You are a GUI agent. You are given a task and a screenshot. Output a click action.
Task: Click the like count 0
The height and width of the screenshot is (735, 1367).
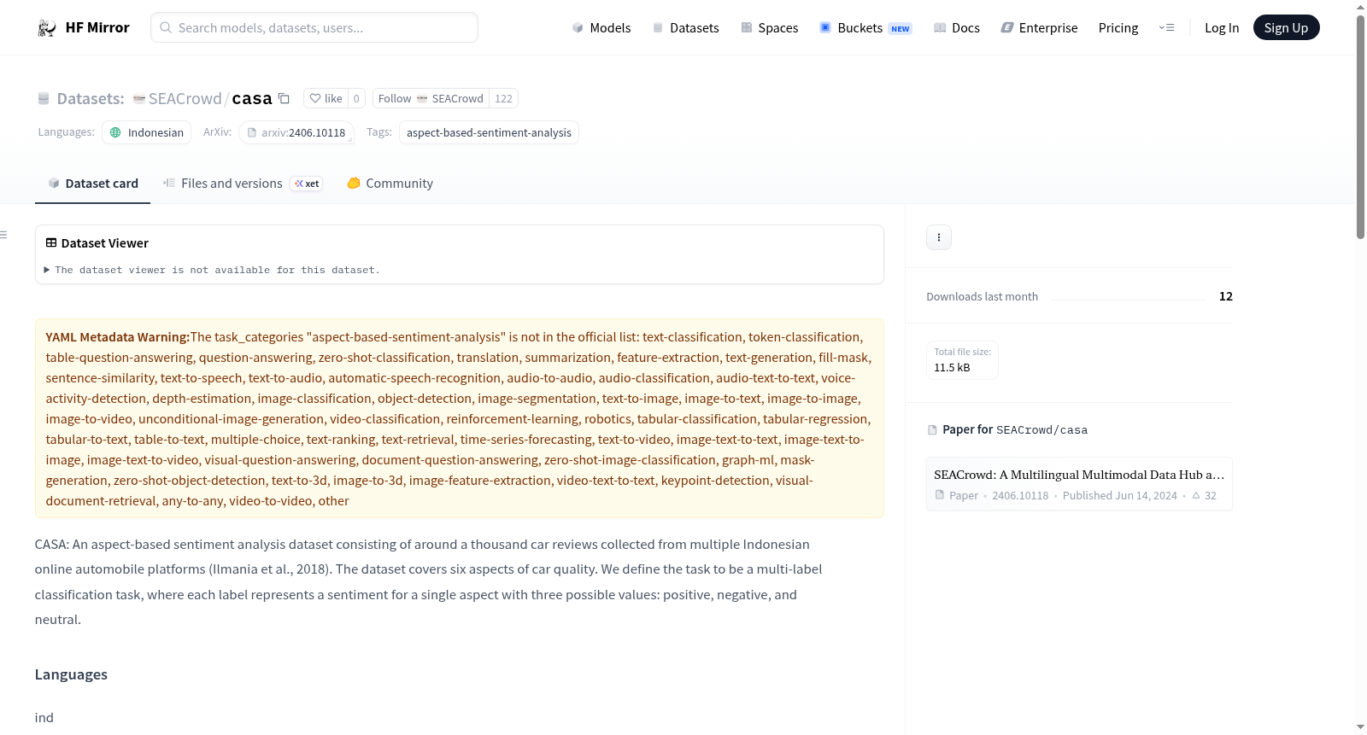tap(356, 98)
